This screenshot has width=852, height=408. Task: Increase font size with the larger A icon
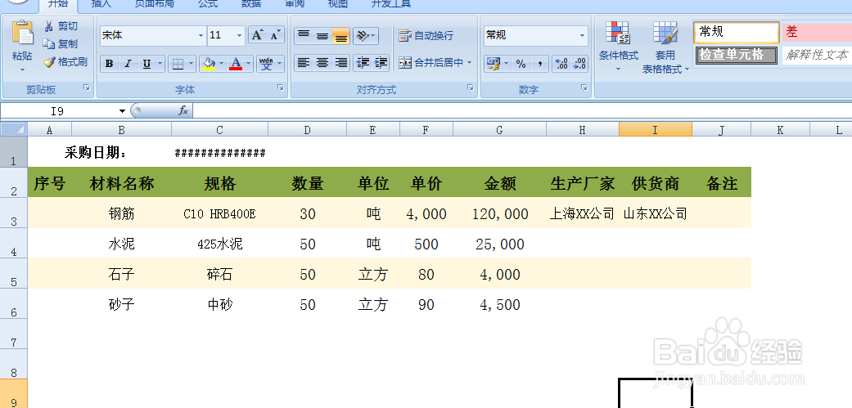[257, 35]
